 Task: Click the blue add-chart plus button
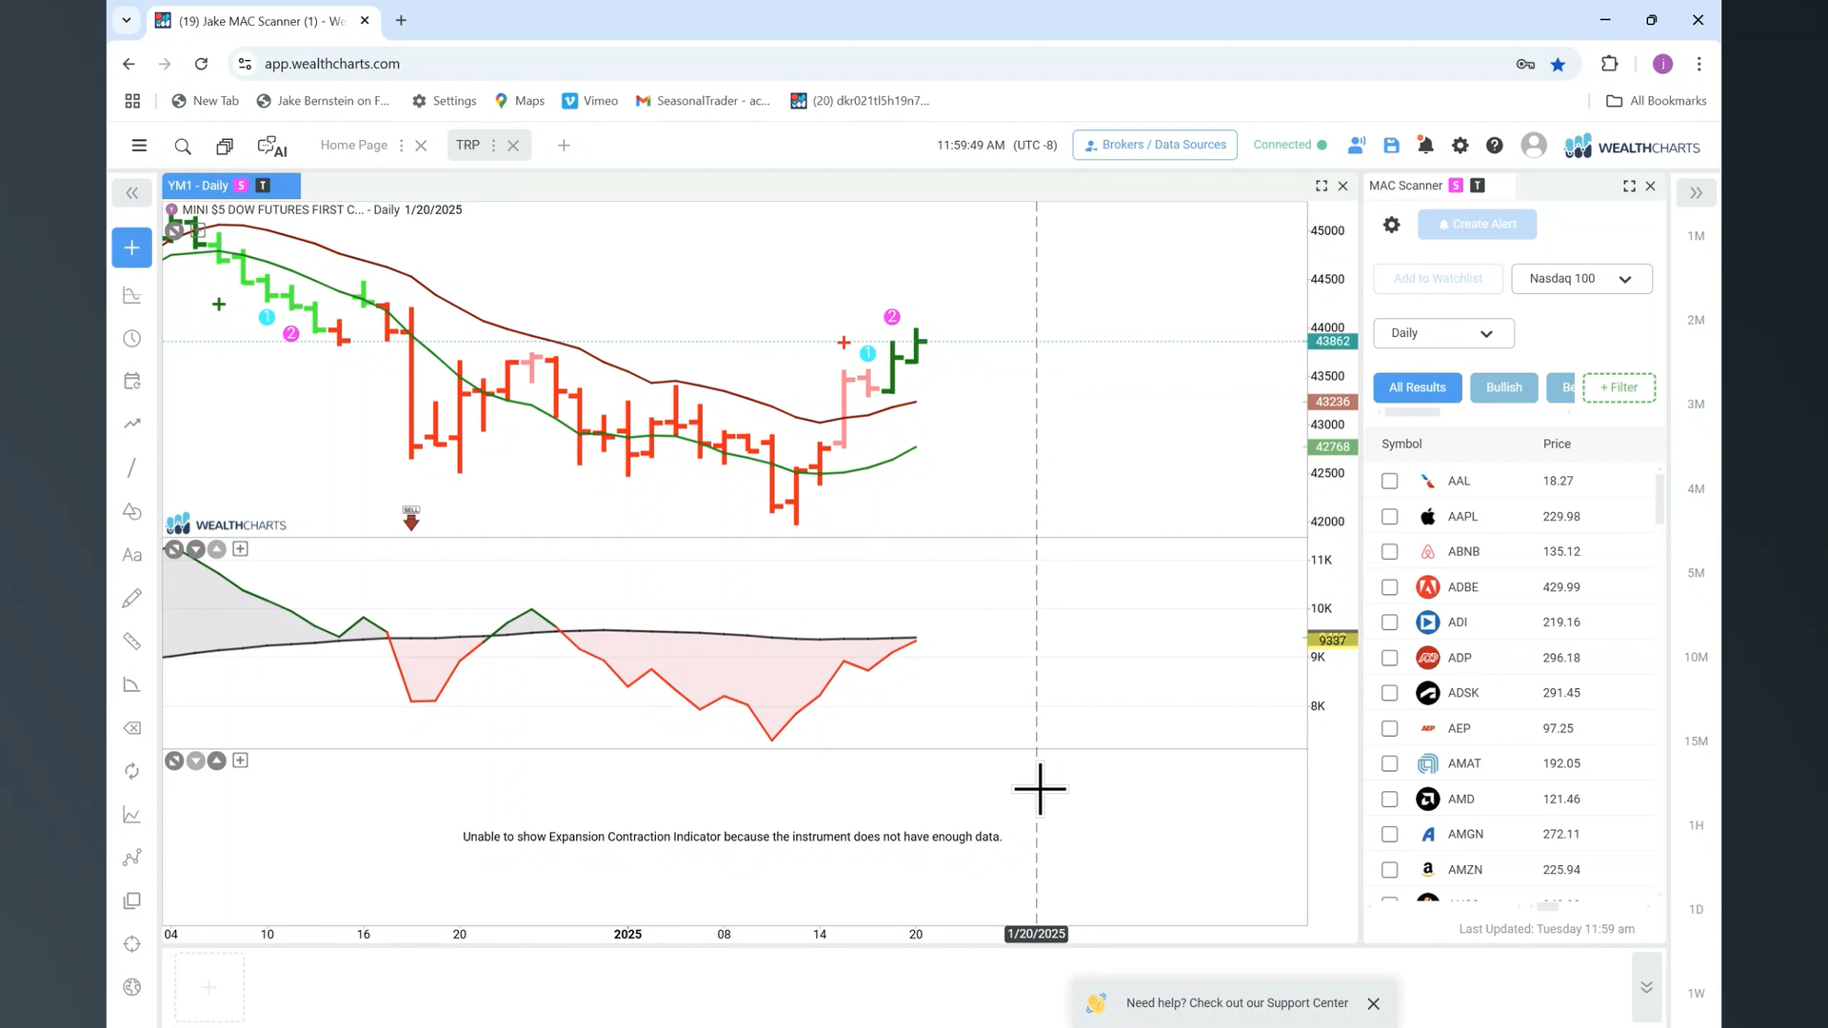tap(131, 247)
